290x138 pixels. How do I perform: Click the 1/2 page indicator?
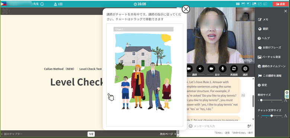[91, 134]
